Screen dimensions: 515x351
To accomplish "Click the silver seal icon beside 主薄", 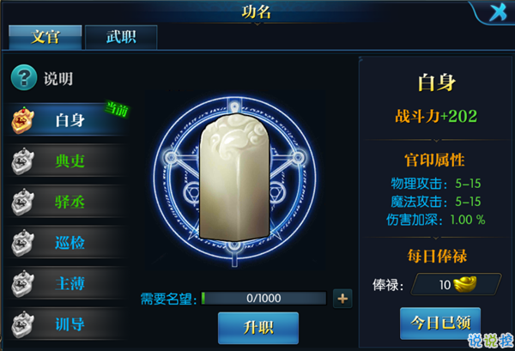I will point(22,284).
